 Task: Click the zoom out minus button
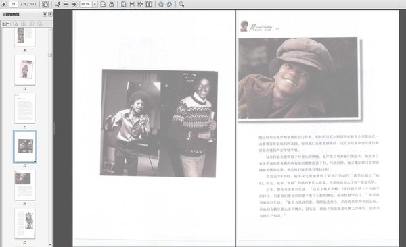[x=66, y=4]
